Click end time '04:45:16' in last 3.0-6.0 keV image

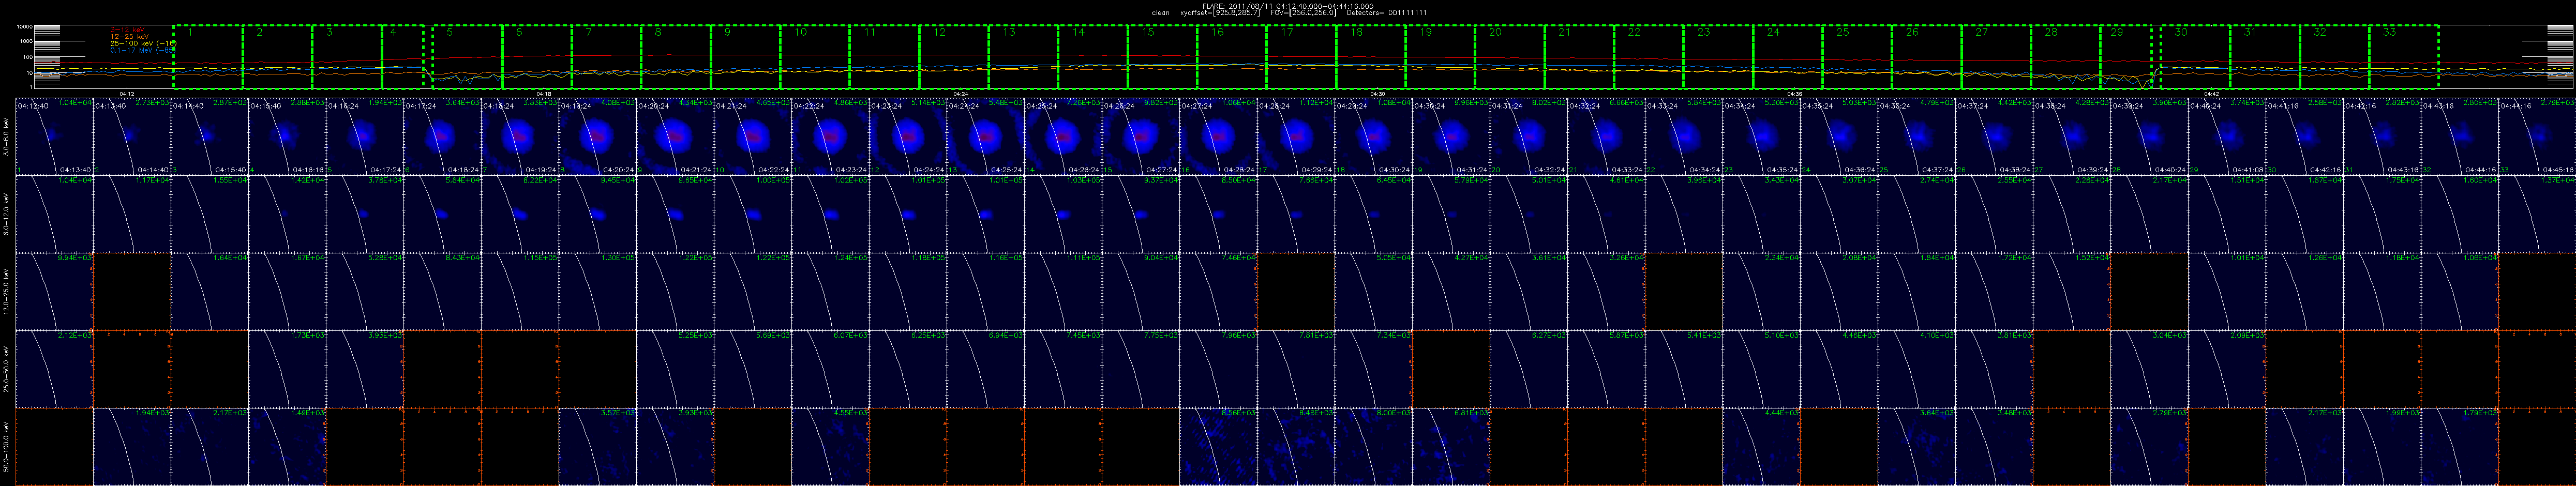[x=2558, y=171]
